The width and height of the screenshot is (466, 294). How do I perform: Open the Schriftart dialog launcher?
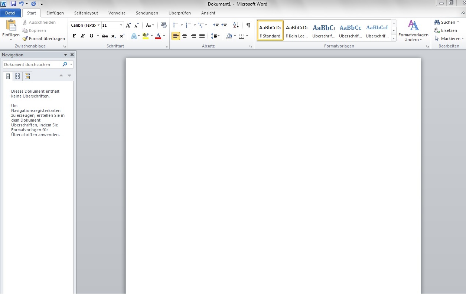[166, 46]
